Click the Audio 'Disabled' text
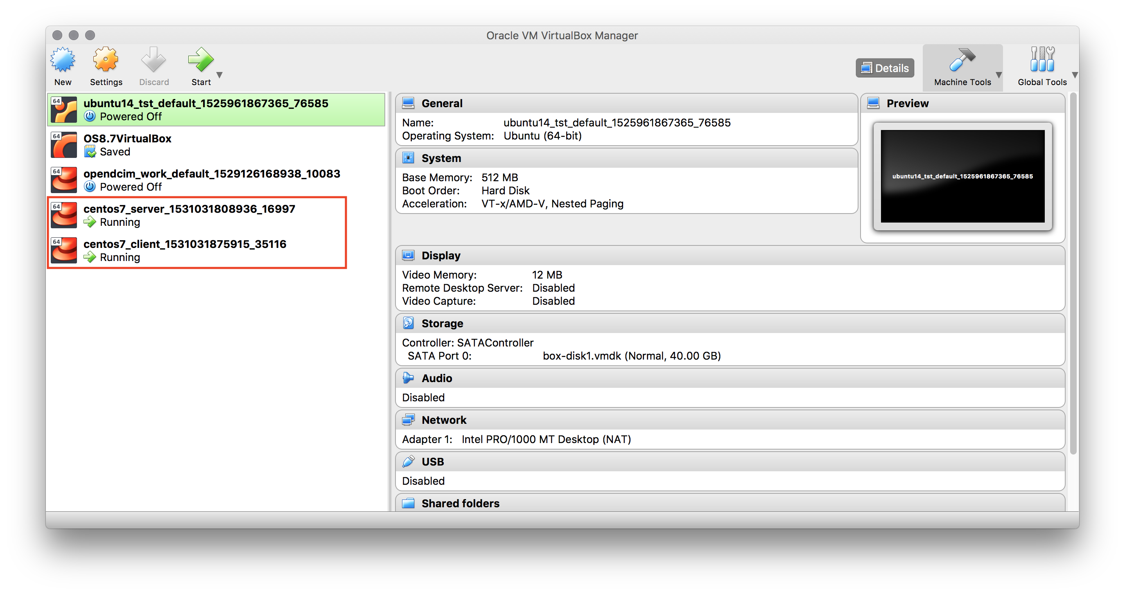Image resolution: width=1125 pixels, height=594 pixels. (423, 398)
